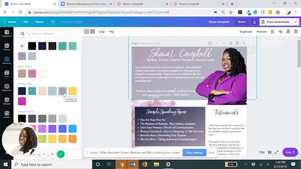This screenshot has width=301, height=169.
Task: Copy the page with the duplicate page icon
Action: [x=230, y=43]
